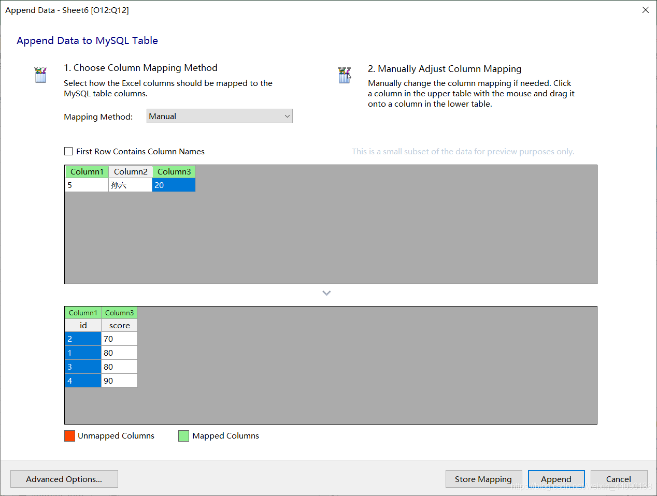Enable First Row Contains Column Names checkbox

click(68, 151)
